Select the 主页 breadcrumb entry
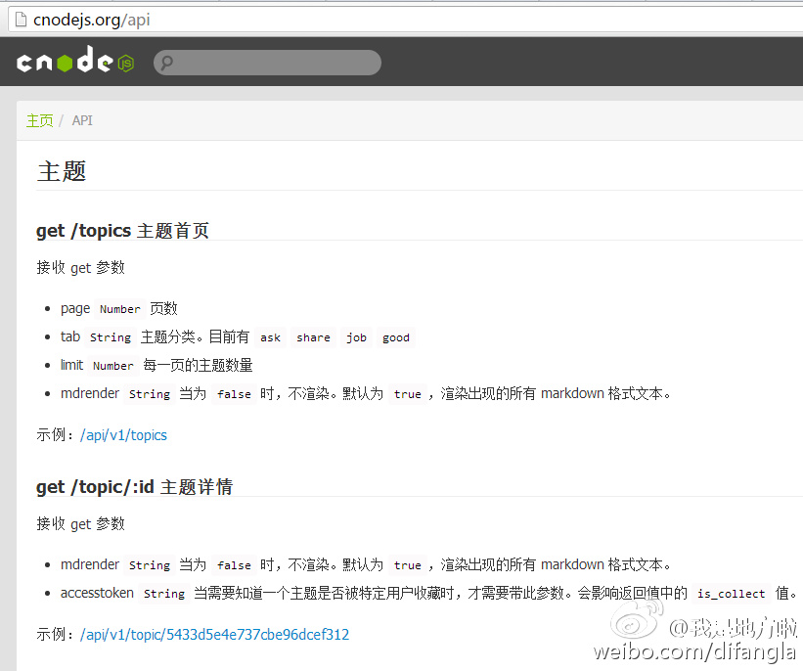Screen dimensions: 803x671 pyautogui.click(x=39, y=120)
